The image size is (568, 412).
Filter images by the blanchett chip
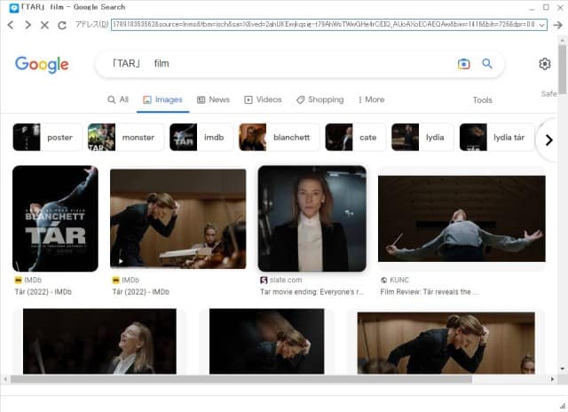(280, 138)
